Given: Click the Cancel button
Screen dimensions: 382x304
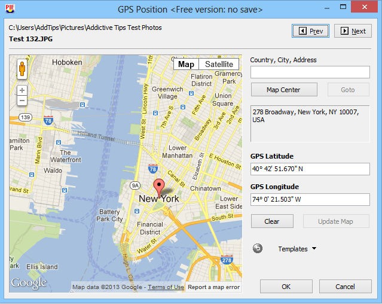Looking at the screenshot, I should 345,287.
